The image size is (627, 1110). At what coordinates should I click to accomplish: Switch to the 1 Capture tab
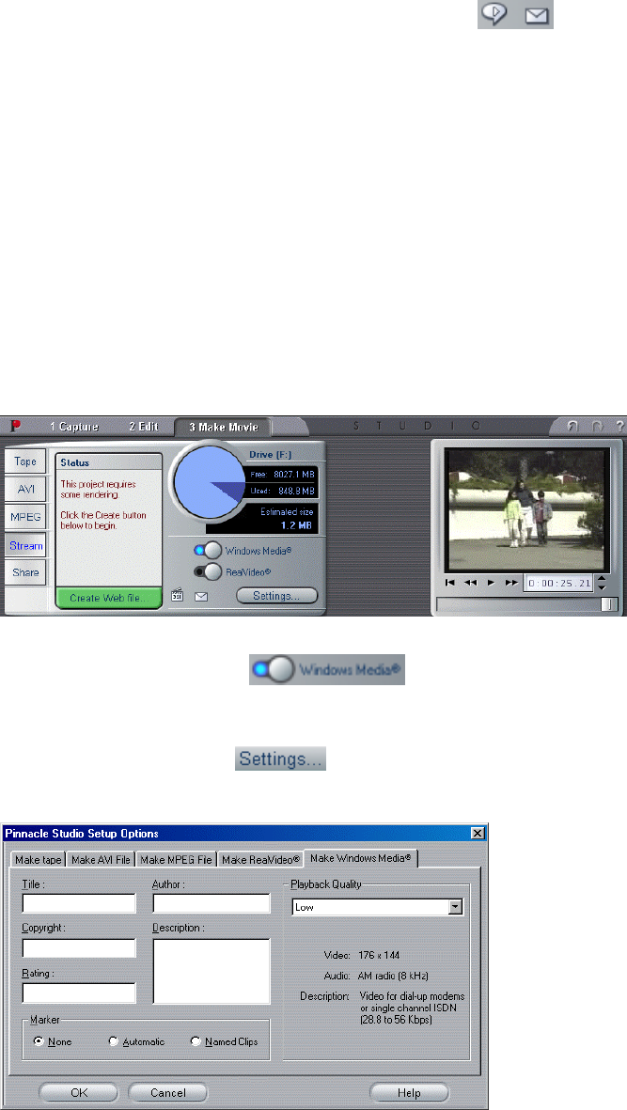click(x=73, y=426)
